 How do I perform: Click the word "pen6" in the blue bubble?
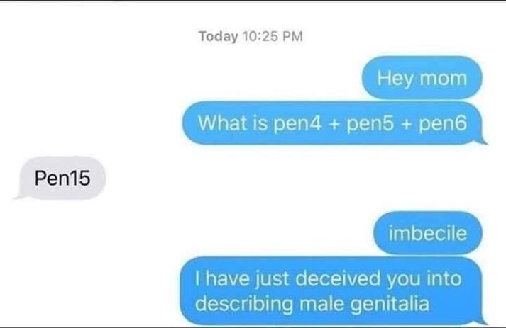point(443,124)
